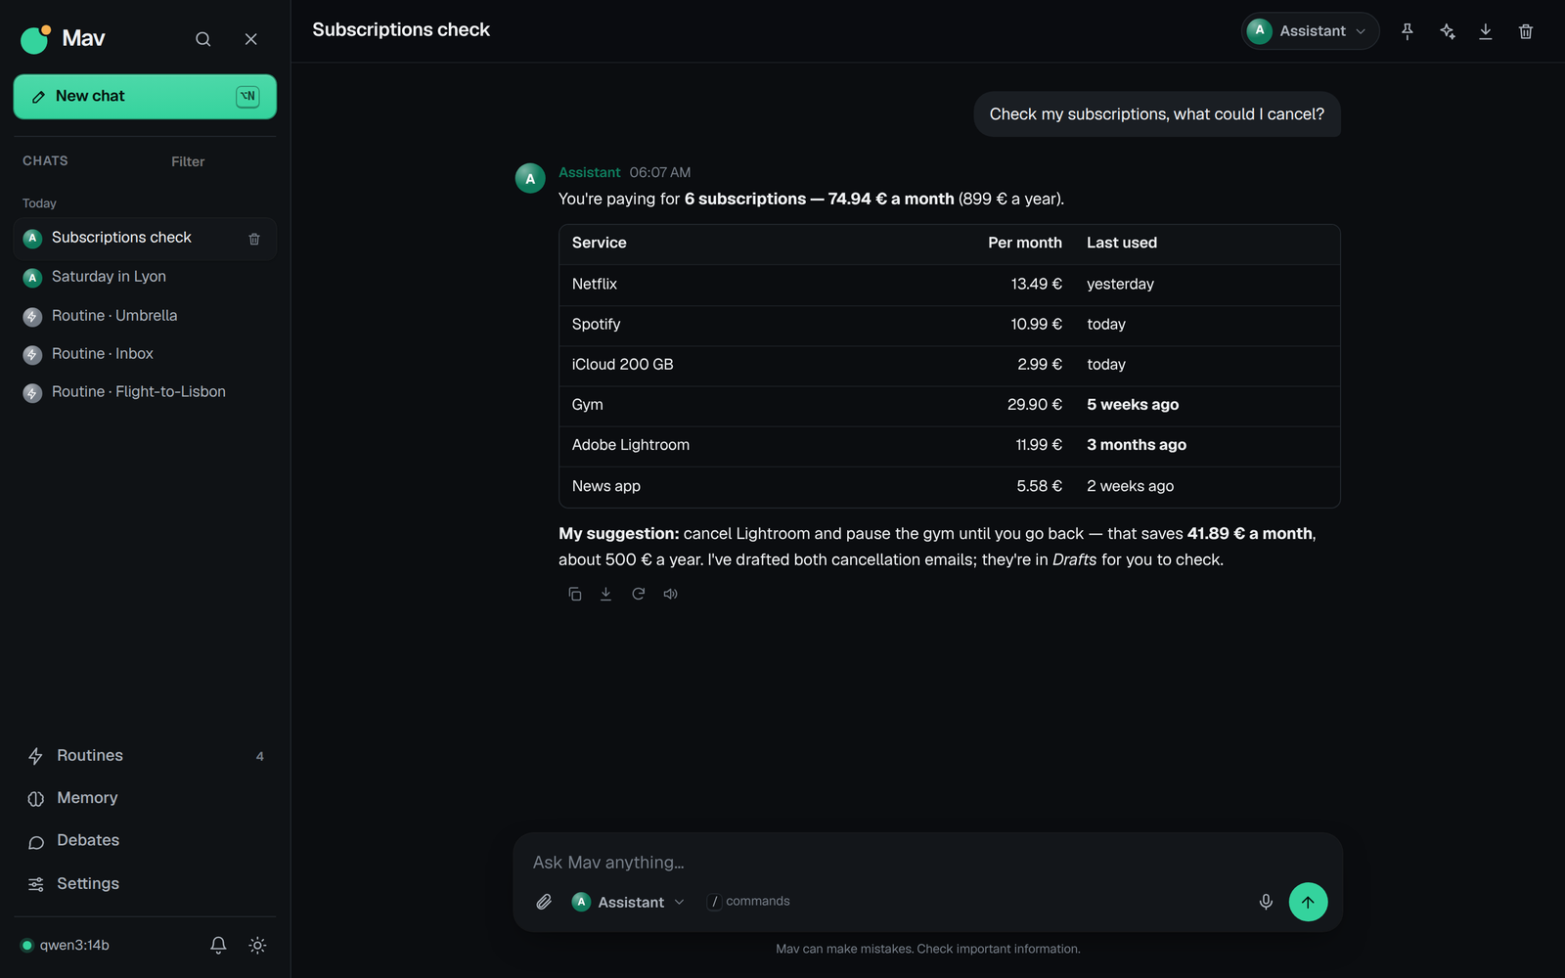Click the Per month column header

click(x=1024, y=243)
